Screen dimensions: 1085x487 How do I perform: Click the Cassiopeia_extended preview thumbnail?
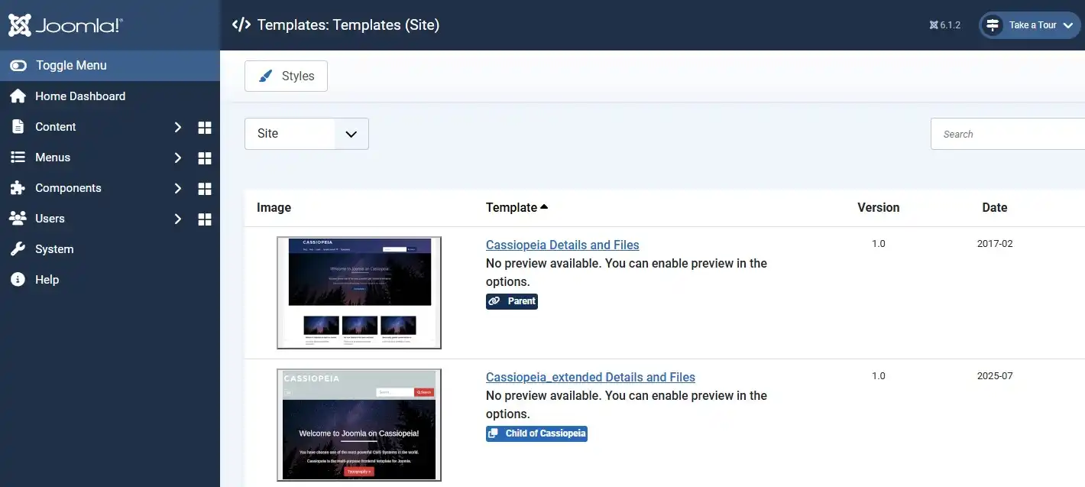[359, 425]
